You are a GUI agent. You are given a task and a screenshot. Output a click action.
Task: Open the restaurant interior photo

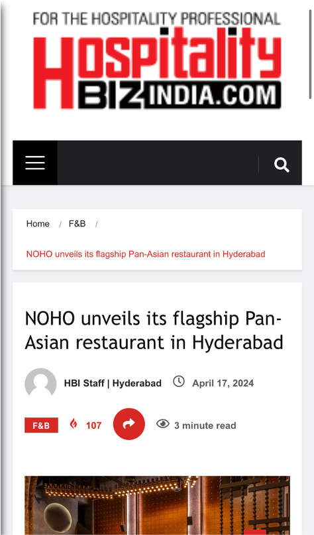[158, 505]
